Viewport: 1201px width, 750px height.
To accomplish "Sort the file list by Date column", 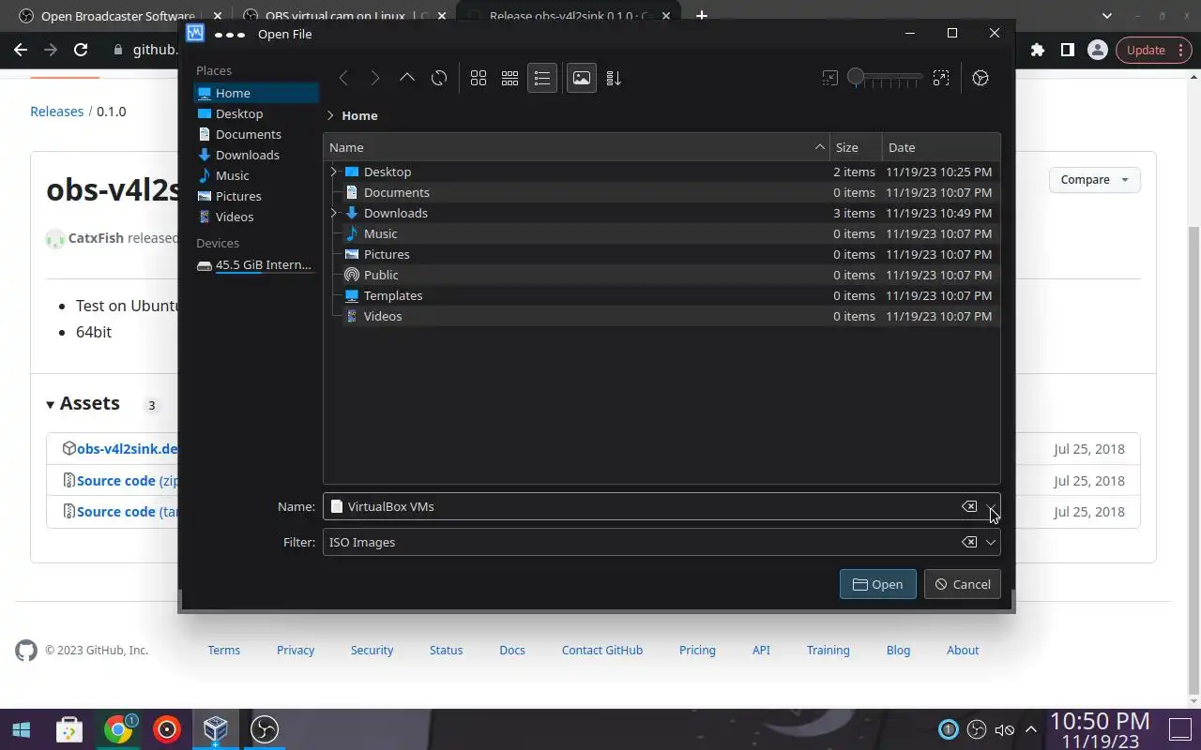I will (x=941, y=147).
